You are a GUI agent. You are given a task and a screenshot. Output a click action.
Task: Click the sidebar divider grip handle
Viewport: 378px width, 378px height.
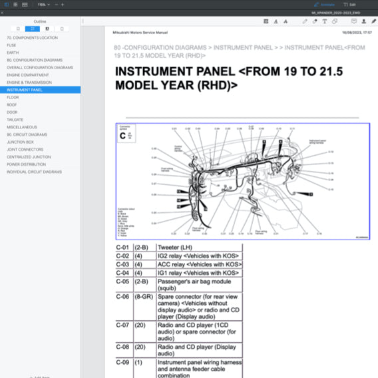(x=83, y=21)
